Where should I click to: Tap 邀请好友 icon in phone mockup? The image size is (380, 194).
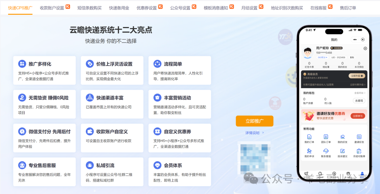click(359, 137)
